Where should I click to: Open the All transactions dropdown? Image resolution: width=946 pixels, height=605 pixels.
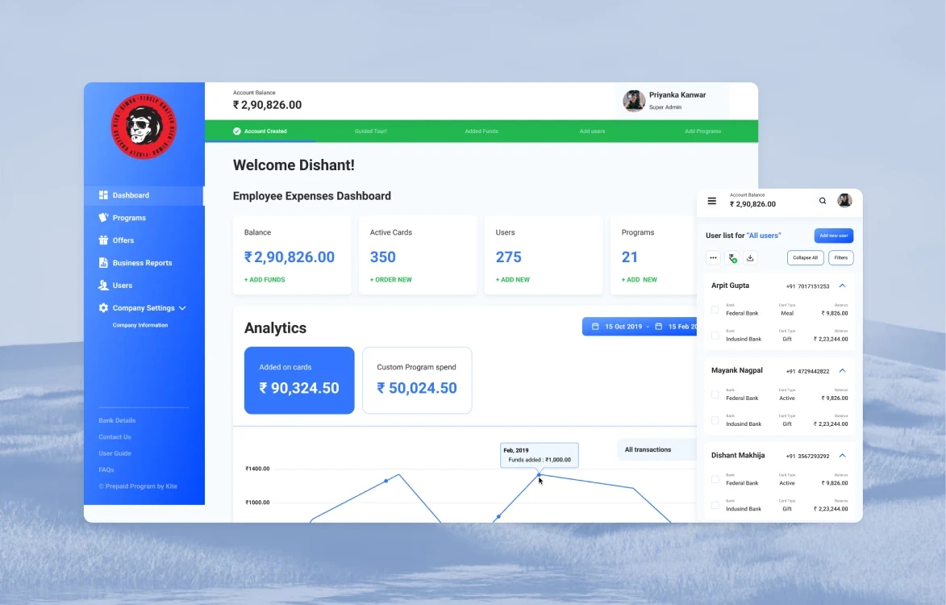[657, 450]
